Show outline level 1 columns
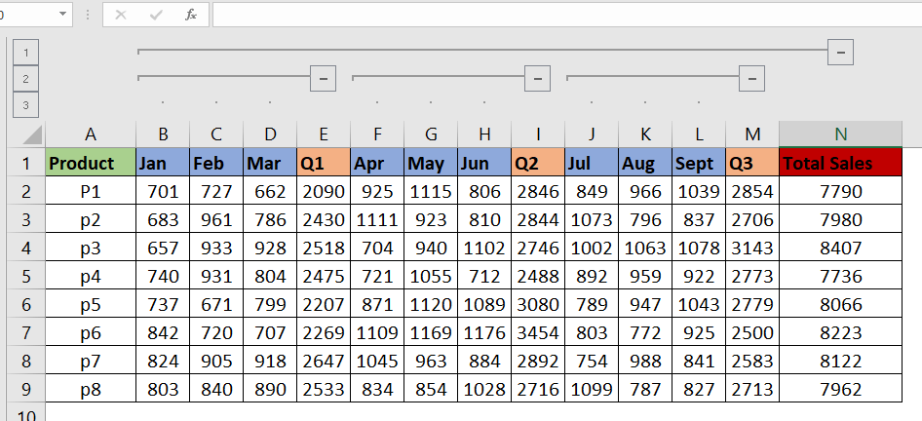Screen dimensions: 922x421 pyautogui.click(x=25, y=52)
